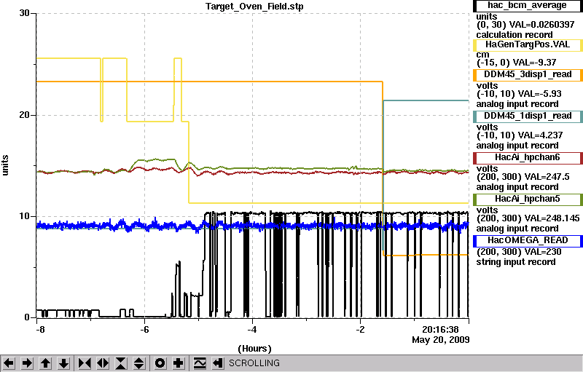
Task: Click the -4 tick on the time axis
Action: (252, 329)
